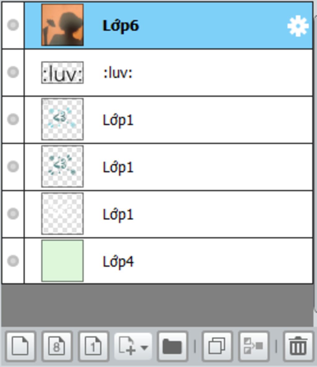The image size is (317, 367).
Task: Select the middle Lớp1 layer name
Action: tap(118, 168)
